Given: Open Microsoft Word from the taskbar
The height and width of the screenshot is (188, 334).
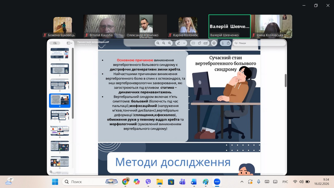Looking at the screenshot, I should (x=194, y=182).
